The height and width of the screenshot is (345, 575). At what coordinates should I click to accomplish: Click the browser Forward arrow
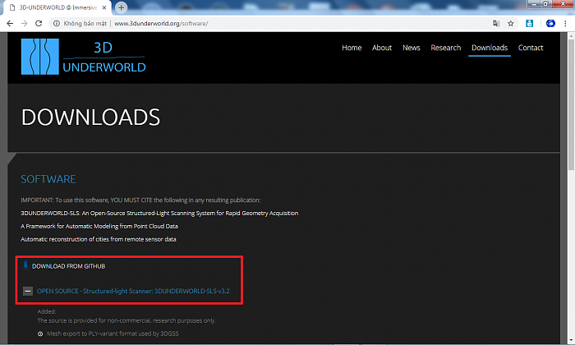(24, 24)
